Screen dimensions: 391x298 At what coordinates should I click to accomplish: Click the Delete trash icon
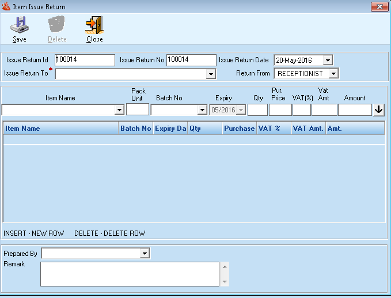(x=56, y=26)
